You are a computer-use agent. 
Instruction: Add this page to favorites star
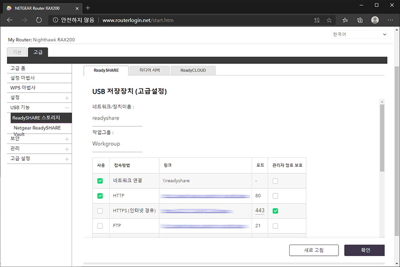pos(329,20)
